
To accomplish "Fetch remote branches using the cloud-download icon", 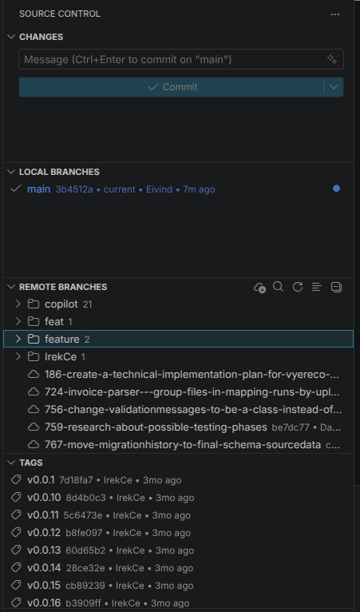I will pyautogui.click(x=259, y=288).
